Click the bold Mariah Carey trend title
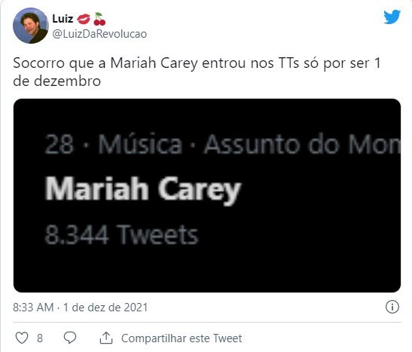412x352 pixels. click(143, 190)
